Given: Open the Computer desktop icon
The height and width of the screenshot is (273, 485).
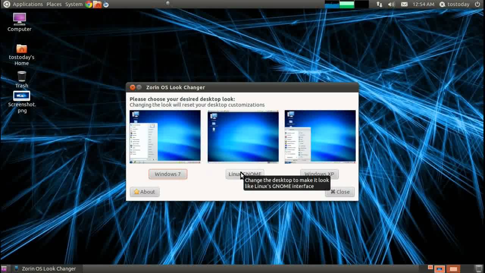Looking at the screenshot, I should pyautogui.click(x=19, y=22).
